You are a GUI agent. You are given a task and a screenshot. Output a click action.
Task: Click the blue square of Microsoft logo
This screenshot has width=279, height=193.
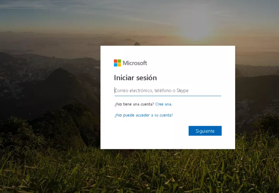tap(115, 65)
